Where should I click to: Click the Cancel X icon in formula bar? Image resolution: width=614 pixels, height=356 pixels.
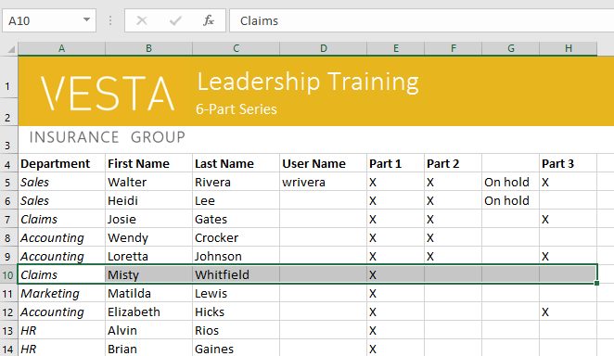tap(142, 20)
